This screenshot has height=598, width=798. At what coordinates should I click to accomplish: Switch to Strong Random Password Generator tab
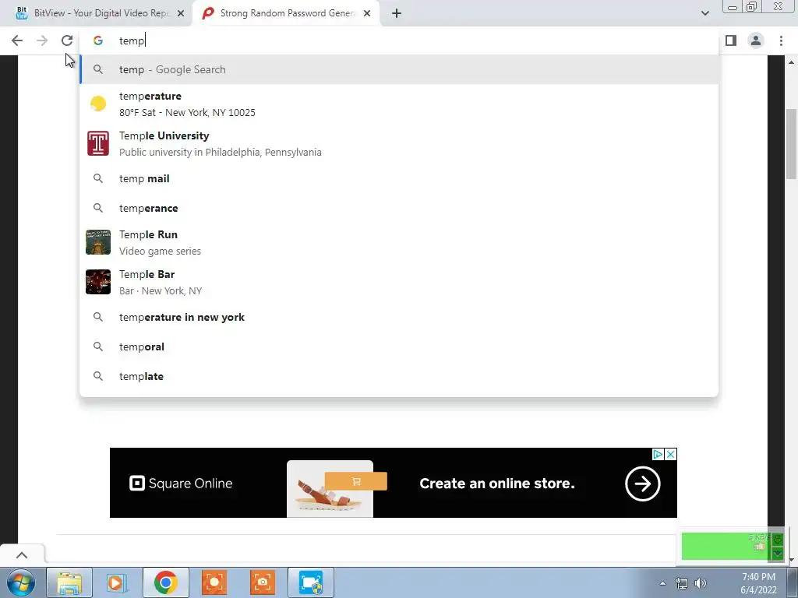tap(286, 13)
